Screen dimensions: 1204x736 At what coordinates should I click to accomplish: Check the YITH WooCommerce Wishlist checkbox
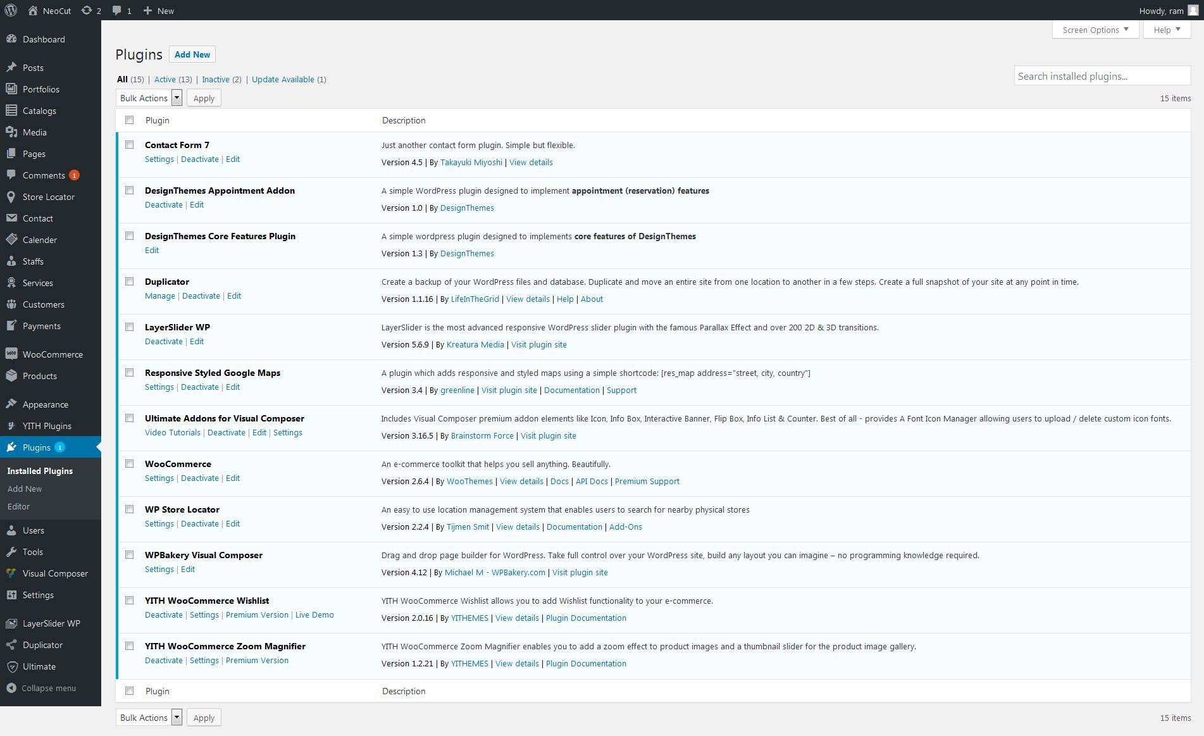pos(130,601)
